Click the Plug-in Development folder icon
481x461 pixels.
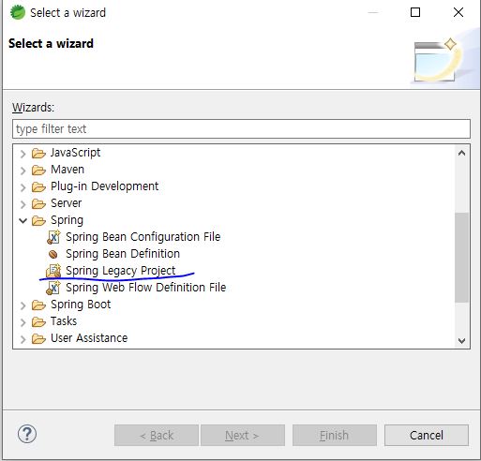point(38,186)
